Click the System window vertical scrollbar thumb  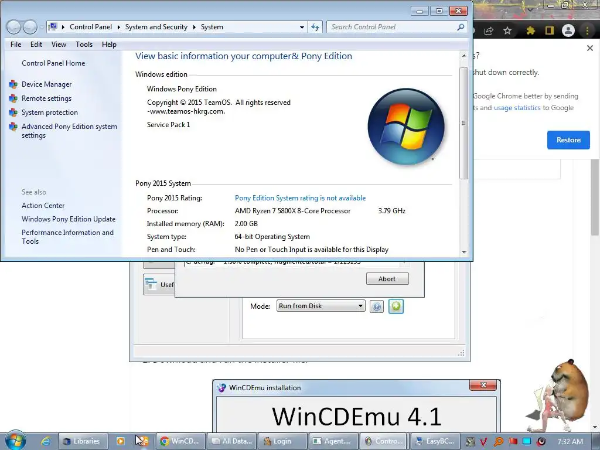(x=464, y=123)
